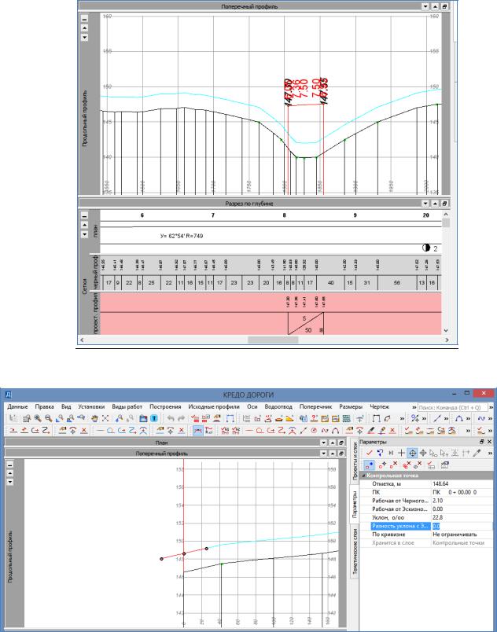Click the crosshair cursor capture icon
Screen dimensions: 497x632
click(x=402, y=453)
